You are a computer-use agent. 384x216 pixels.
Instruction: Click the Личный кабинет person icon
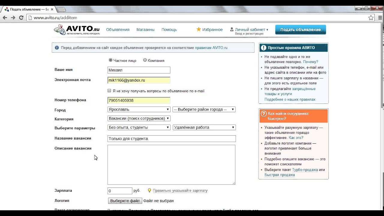pyautogui.click(x=232, y=29)
